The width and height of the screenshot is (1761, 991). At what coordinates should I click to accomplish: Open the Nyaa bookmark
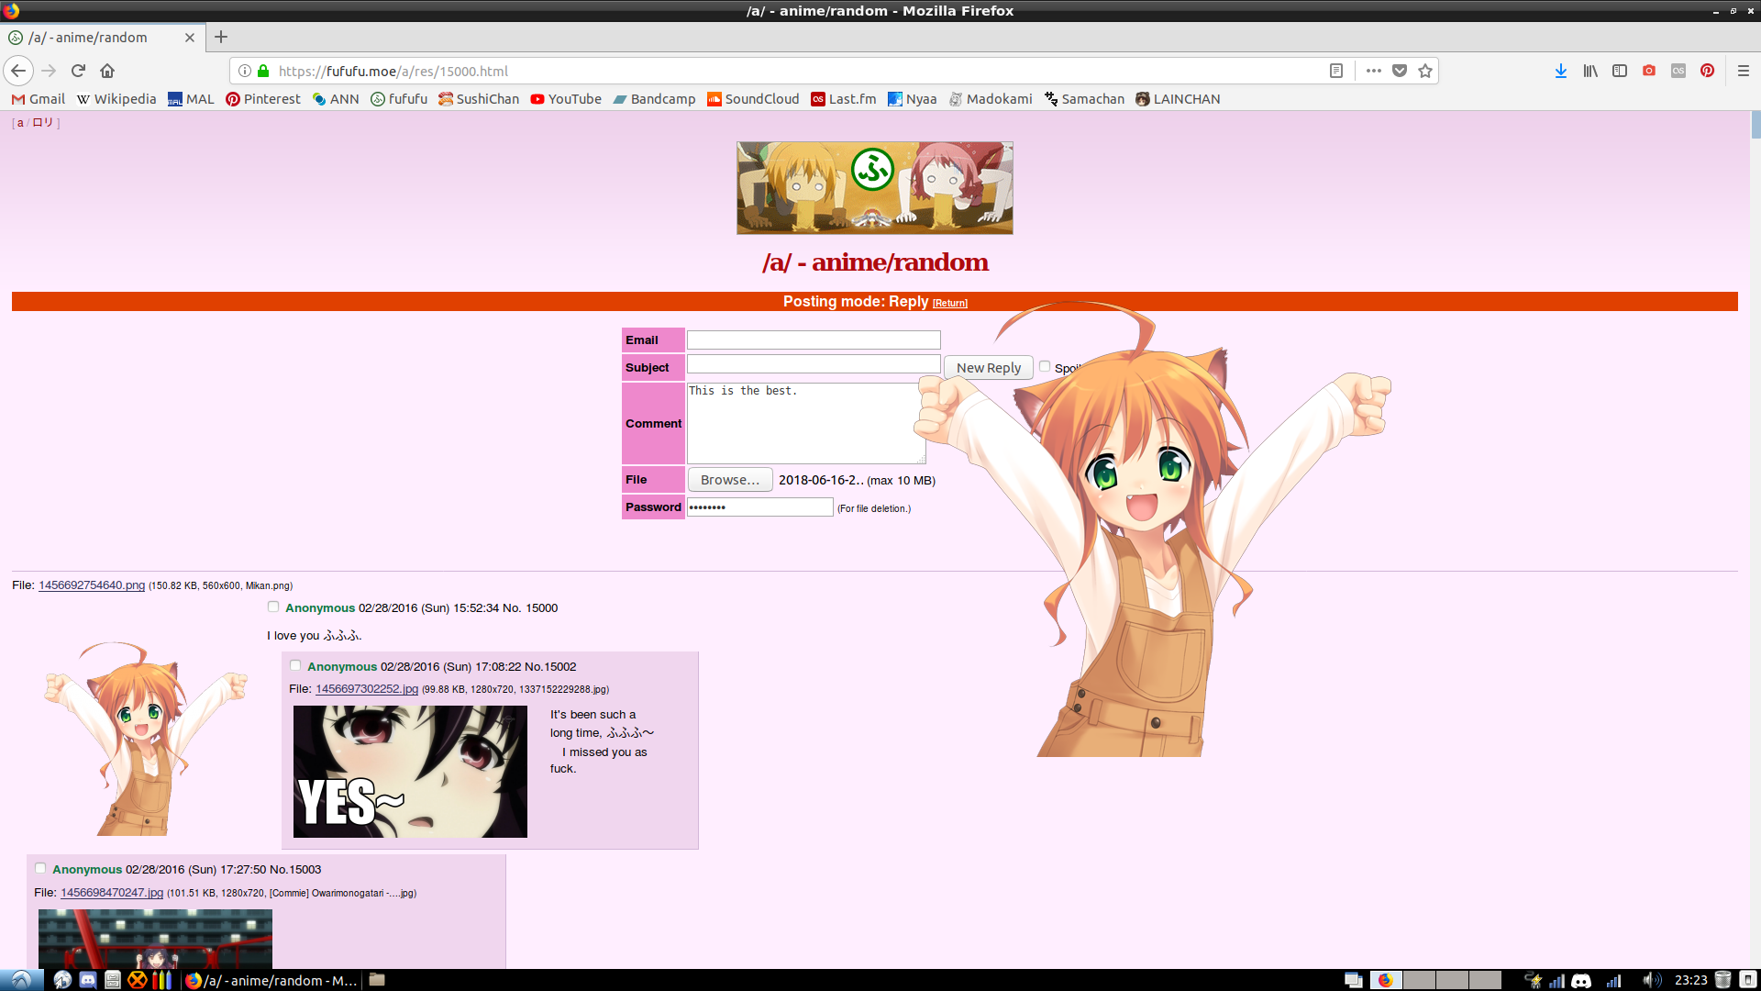tap(913, 99)
